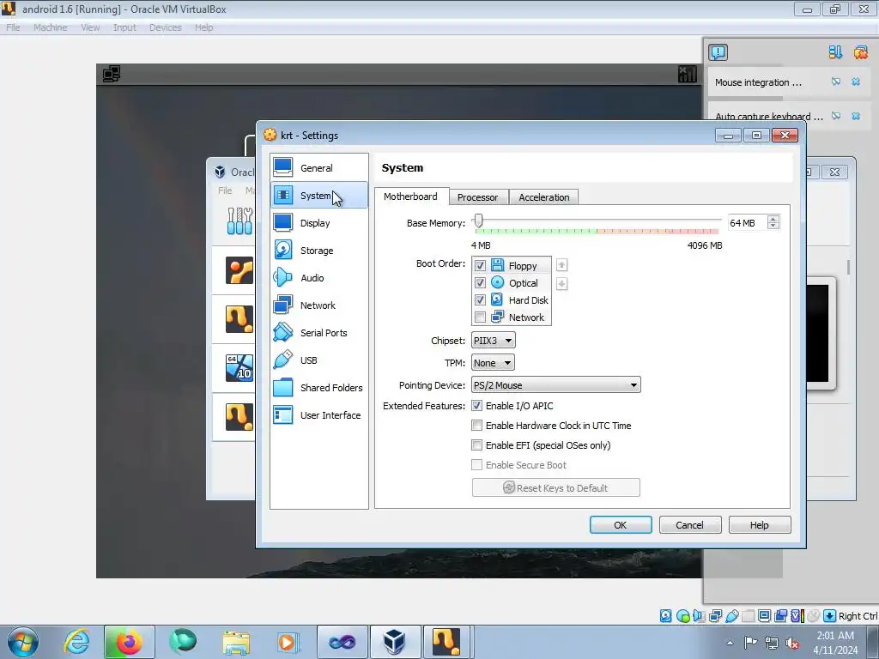This screenshot has height=659, width=879.
Task: Enable EFI (special OSes only)
Action: pyautogui.click(x=476, y=445)
